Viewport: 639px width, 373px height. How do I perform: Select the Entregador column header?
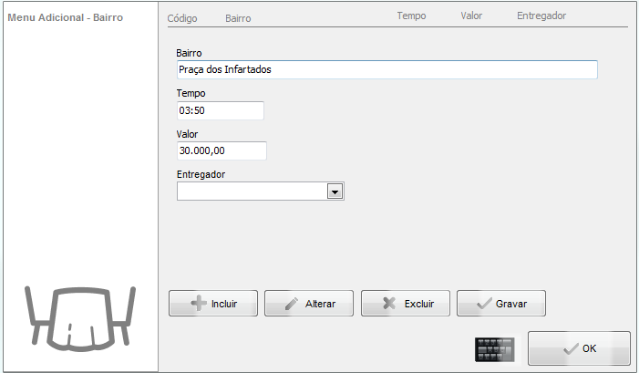click(x=541, y=16)
